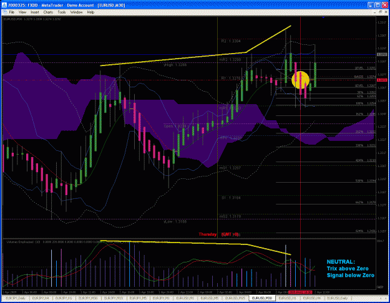
Task: Click the yellow highlighted circle candle marker
Action: (301, 80)
